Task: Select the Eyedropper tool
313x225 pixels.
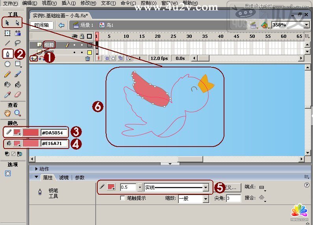Action: pos(7,95)
